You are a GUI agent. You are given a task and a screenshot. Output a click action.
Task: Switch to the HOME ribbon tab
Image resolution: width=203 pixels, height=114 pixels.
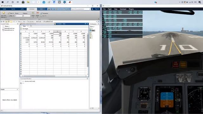click(4, 9)
